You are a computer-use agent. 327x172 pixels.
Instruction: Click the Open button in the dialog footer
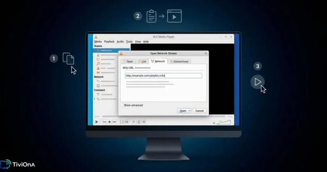coord(183,111)
